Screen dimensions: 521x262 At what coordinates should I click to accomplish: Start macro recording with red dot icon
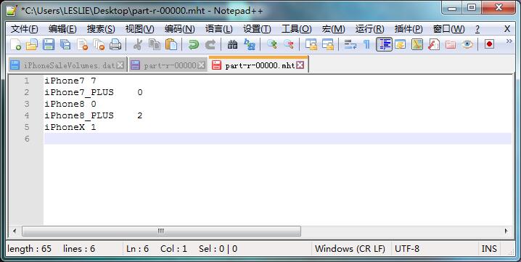point(489,44)
